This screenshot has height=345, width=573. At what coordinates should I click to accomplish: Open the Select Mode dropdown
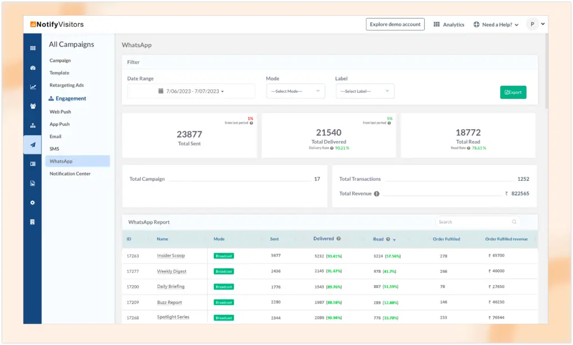295,91
